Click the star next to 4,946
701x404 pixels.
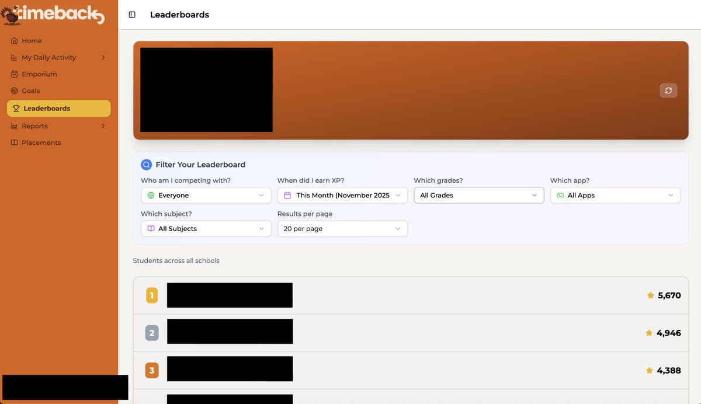[649, 333]
